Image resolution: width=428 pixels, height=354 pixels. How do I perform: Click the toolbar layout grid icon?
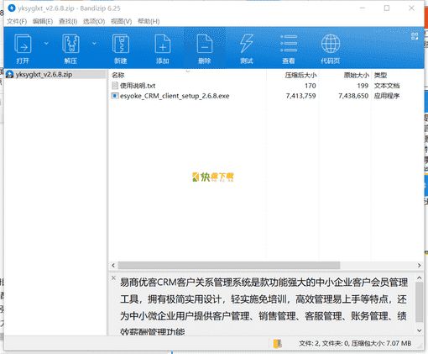pos(415,36)
